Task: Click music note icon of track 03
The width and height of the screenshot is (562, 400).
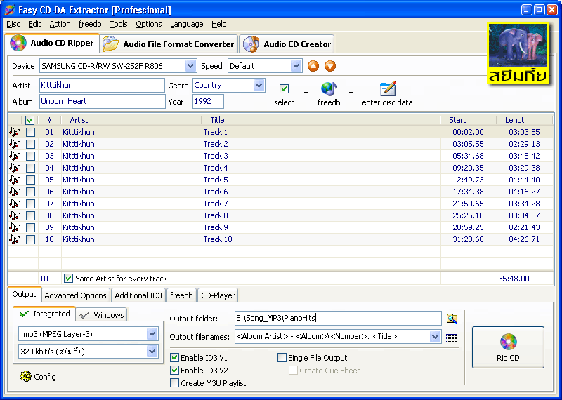Action: pyautogui.click(x=15, y=156)
